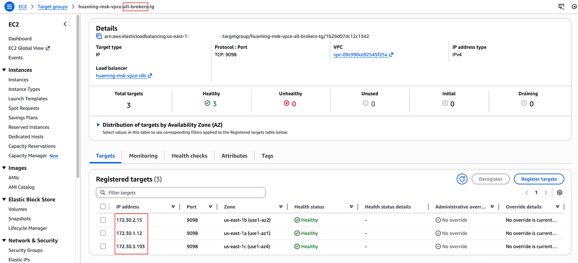This screenshot has height=263, width=578.
Task: Click zone cell us-east-1c (use1-az4)
Action: [x=247, y=246]
